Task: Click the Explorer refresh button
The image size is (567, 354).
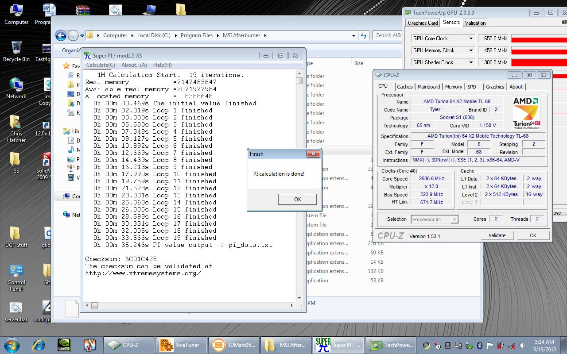Action: click(x=364, y=35)
